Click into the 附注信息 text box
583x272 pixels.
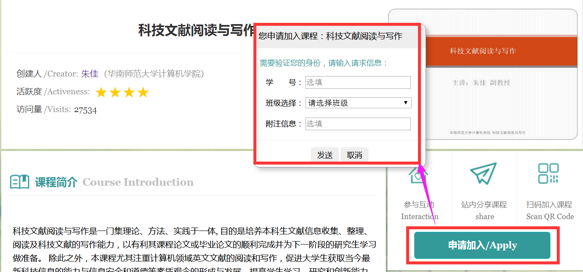(357, 124)
